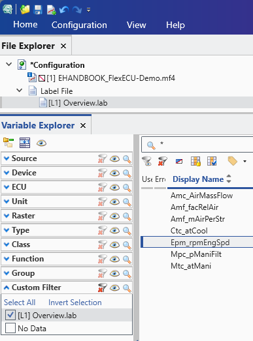
Task: Click the collapse all filters icon
Action: [x=25, y=143]
